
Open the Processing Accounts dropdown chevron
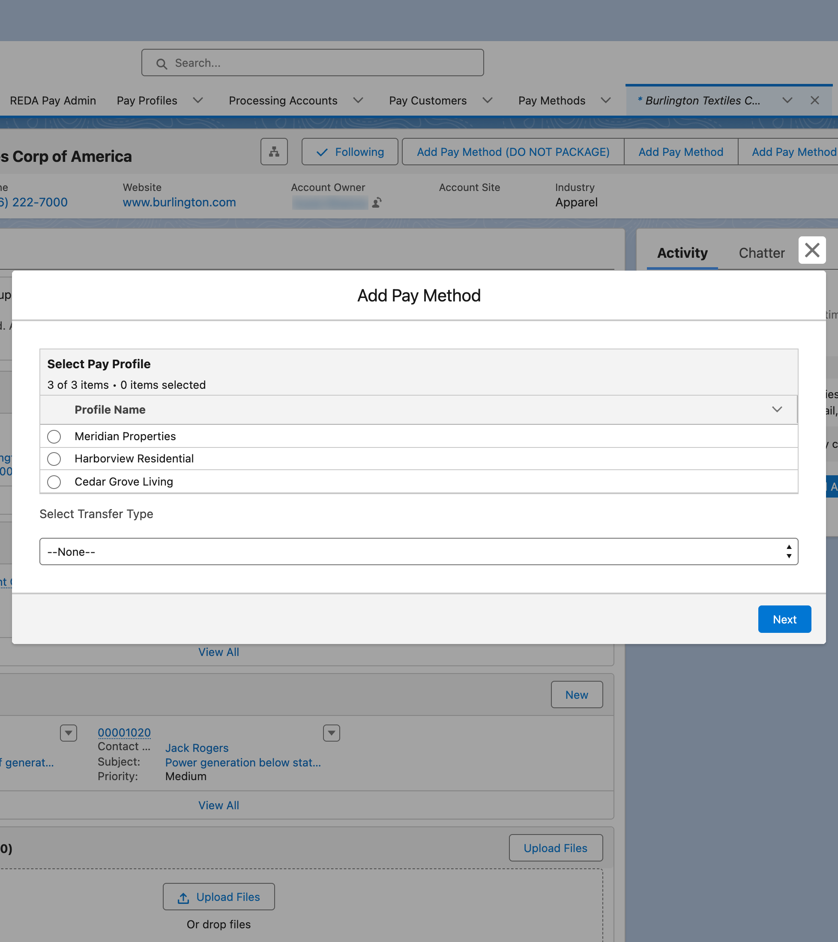(x=358, y=101)
